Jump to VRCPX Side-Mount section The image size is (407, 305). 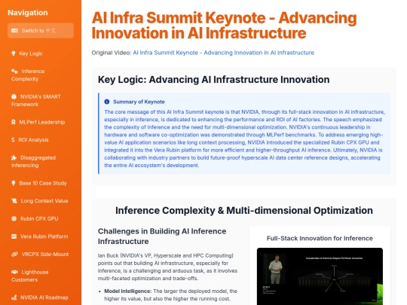[41, 255]
